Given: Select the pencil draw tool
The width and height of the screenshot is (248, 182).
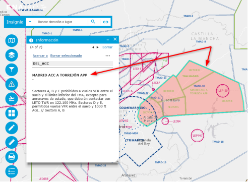Looking at the screenshot, I should [12, 128].
